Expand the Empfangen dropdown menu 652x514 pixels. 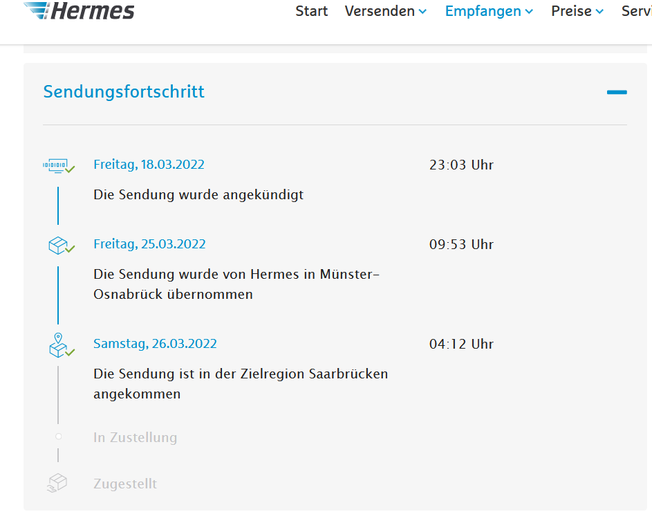pyautogui.click(x=489, y=11)
